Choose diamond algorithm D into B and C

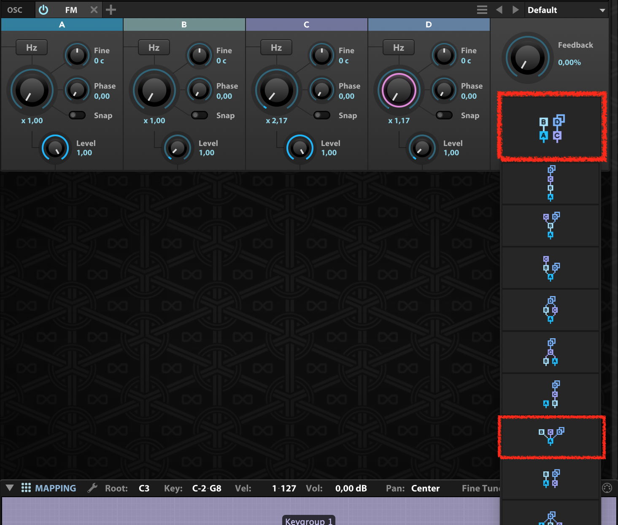pyautogui.click(x=551, y=310)
